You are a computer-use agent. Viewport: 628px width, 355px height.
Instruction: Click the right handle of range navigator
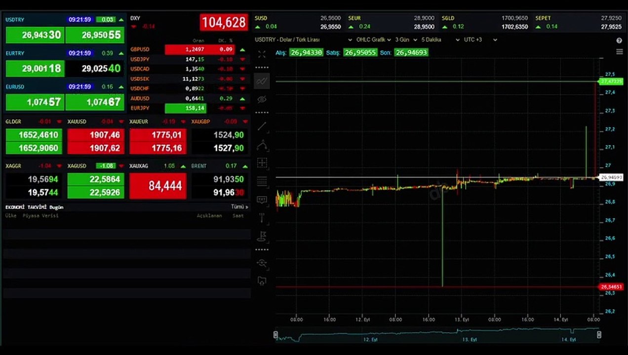(599, 335)
